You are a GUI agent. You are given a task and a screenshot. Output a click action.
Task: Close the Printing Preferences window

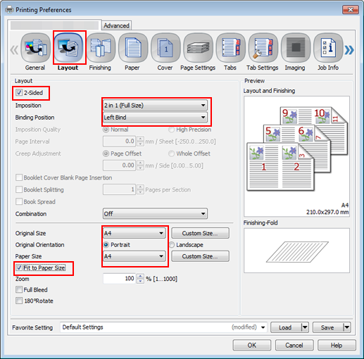coord(351,10)
